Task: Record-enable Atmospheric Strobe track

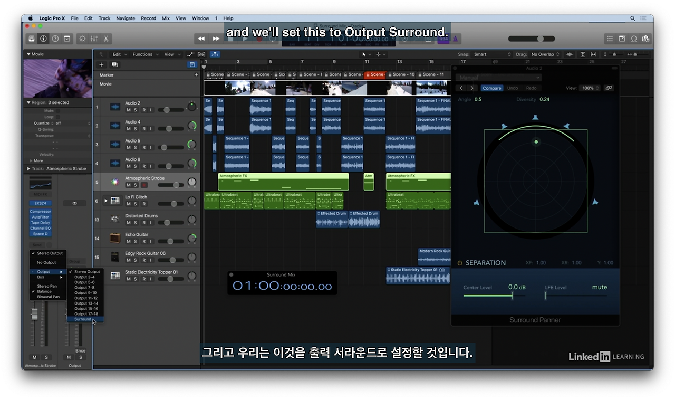Action: (143, 185)
